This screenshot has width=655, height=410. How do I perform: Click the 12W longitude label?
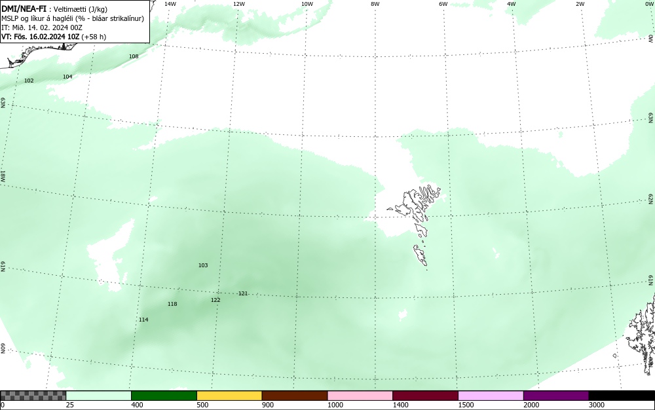[x=238, y=4]
